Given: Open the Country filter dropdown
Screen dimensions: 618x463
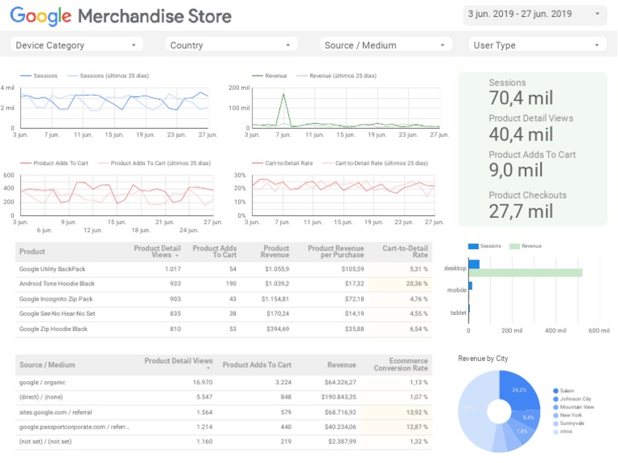Looking at the screenshot, I should (x=232, y=45).
